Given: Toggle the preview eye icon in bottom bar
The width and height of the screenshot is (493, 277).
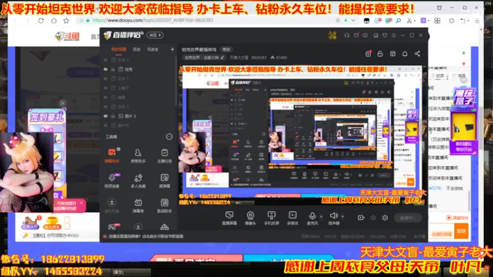Looking at the screenshot, I should [373, 218].
